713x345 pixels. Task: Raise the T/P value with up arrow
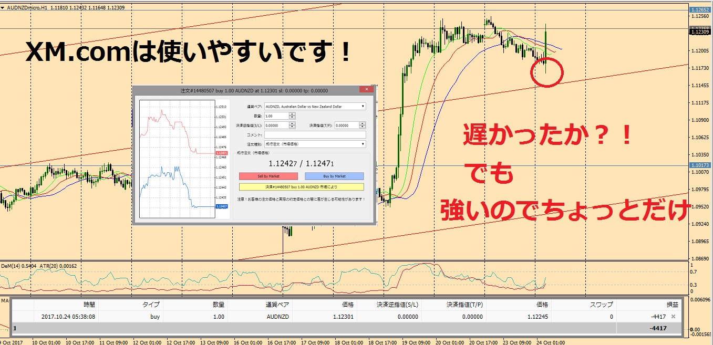[363, 123]
